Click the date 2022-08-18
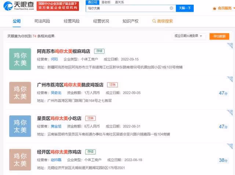The width and height of the screenshot is (235, 175). click(133, 160)
